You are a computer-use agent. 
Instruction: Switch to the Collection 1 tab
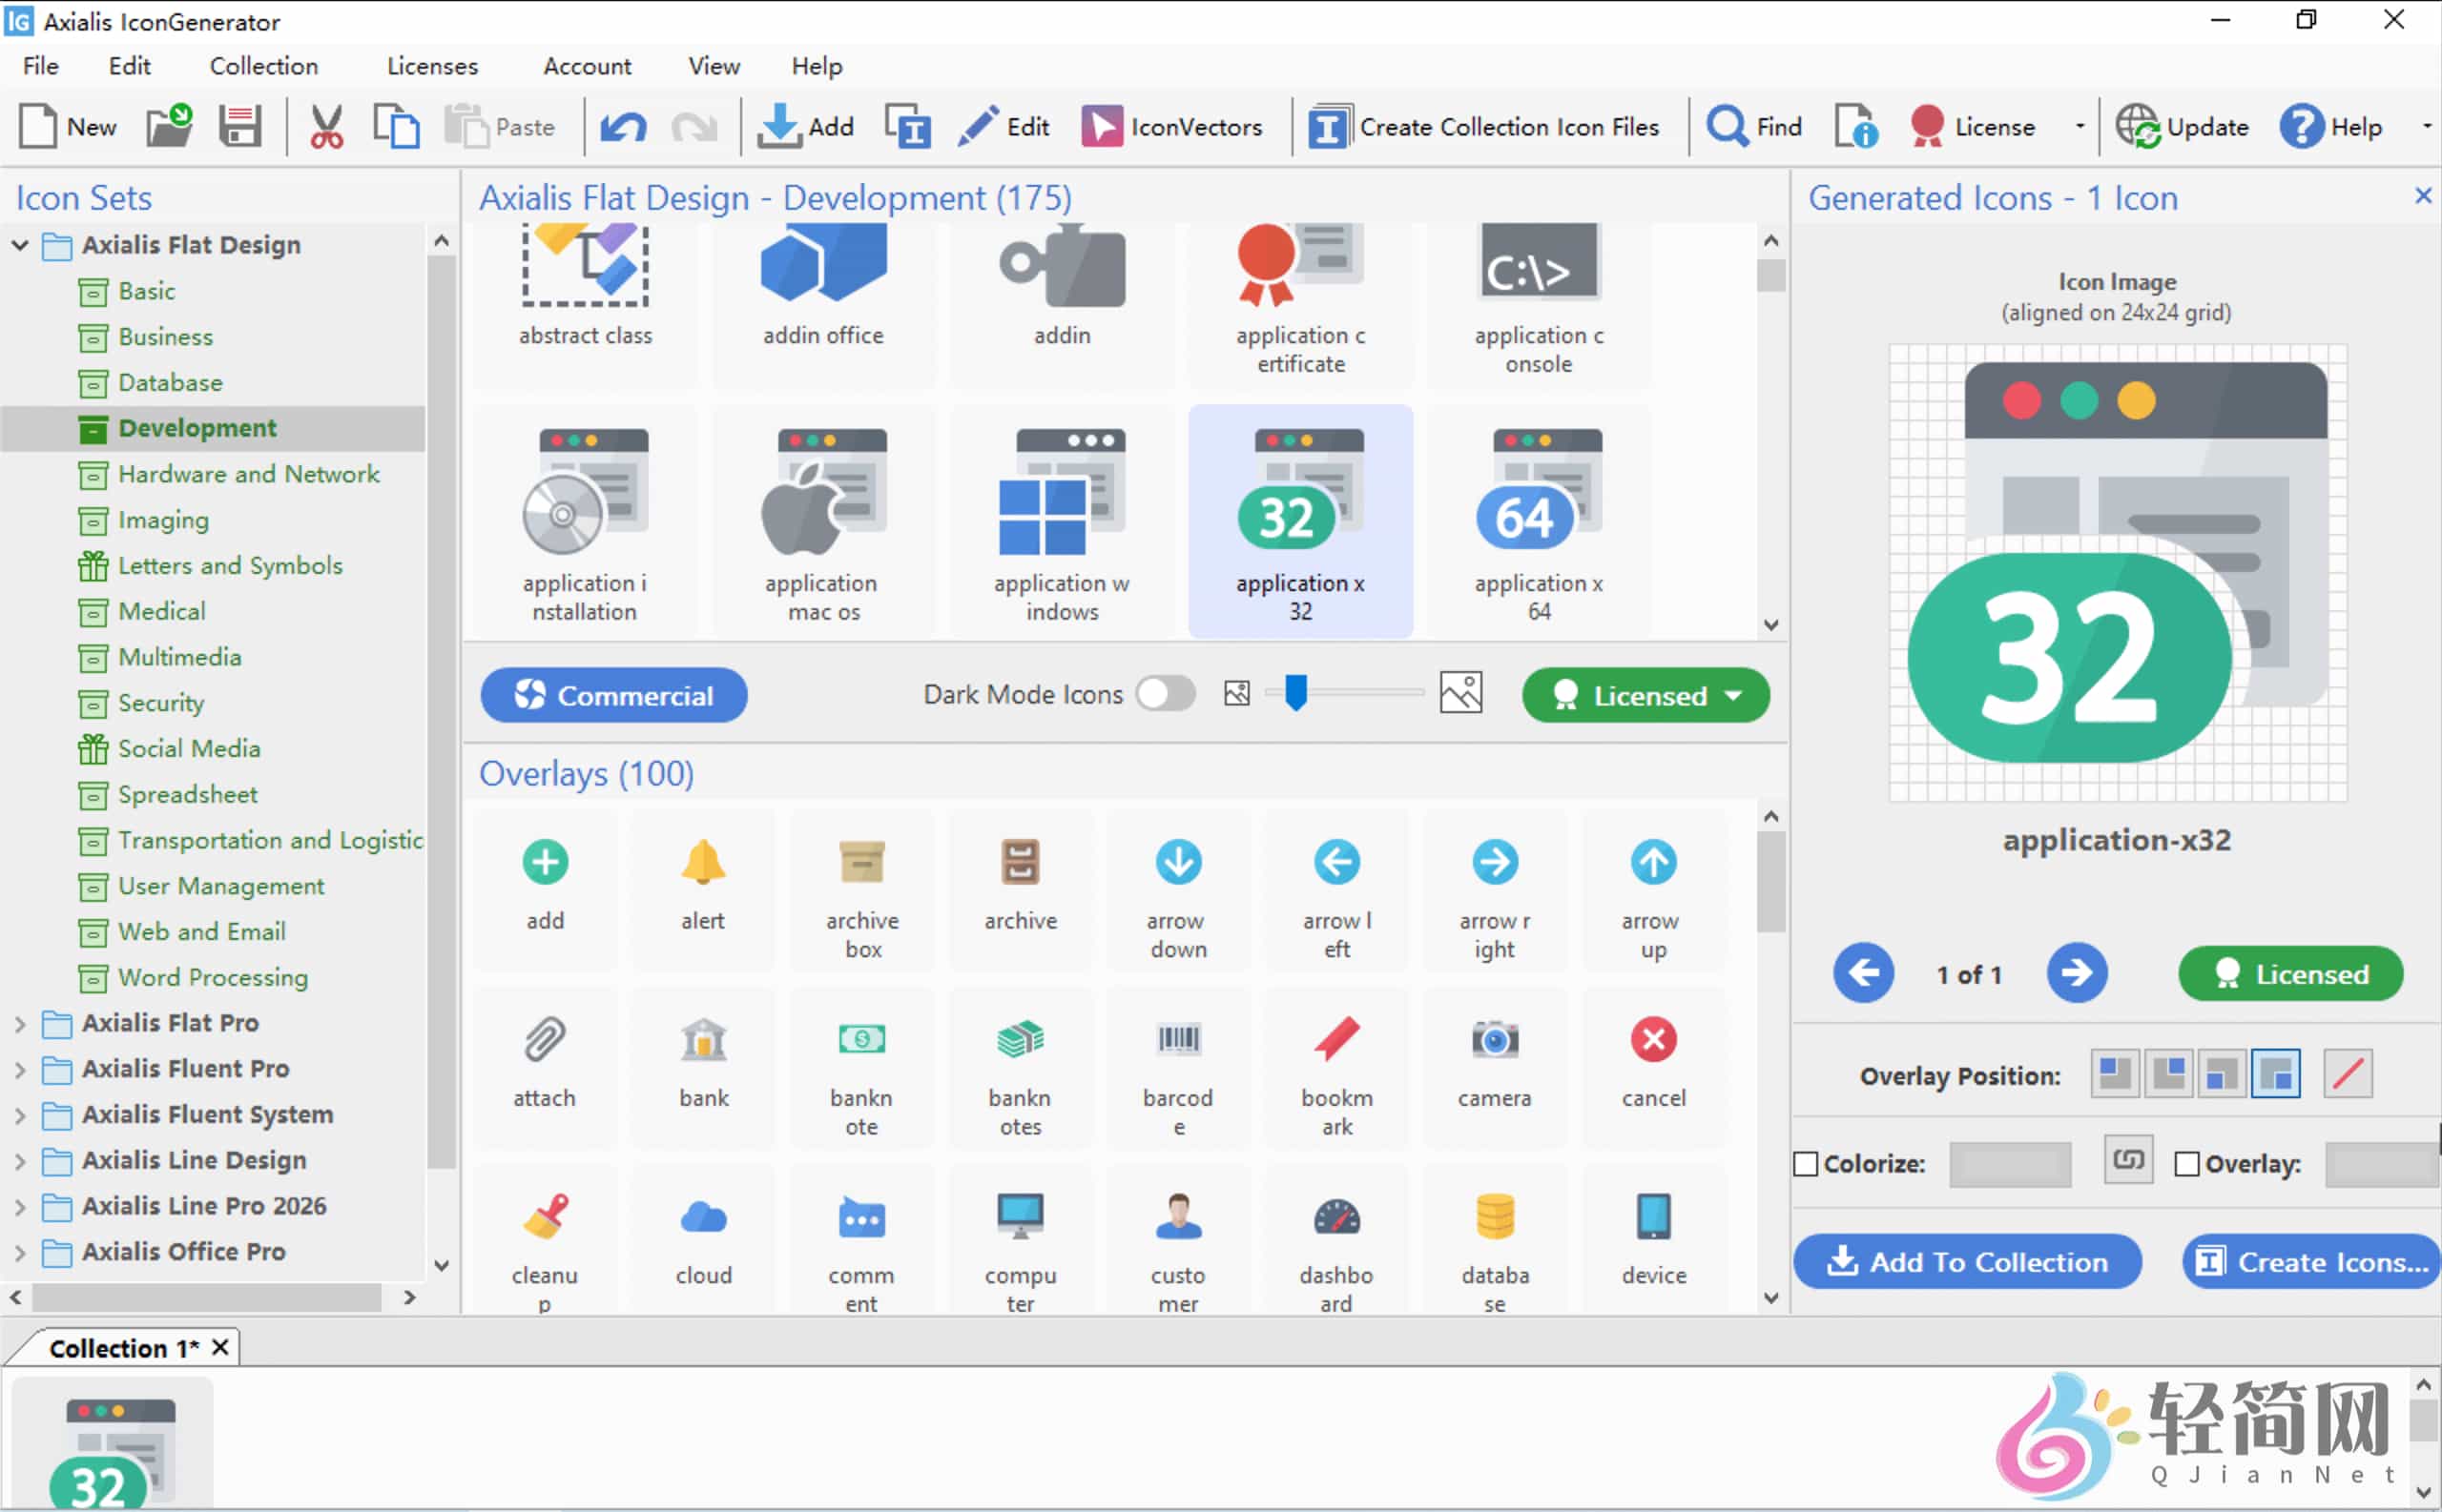[x=120, y=1347]
